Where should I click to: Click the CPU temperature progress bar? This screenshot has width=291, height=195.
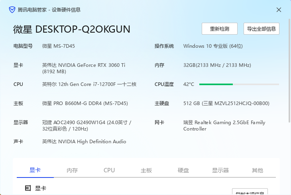pyautogui.click(x=239, y=84)
